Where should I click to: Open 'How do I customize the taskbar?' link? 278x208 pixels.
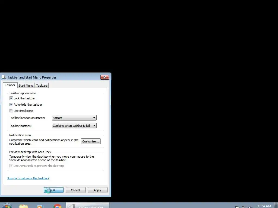click(x=28, y=178)
